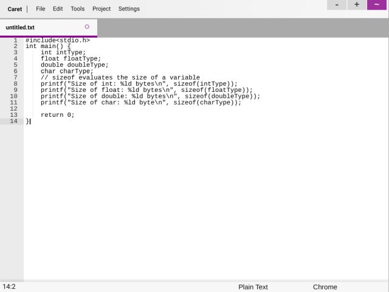Open the File menu

pyautogui.click(x=41, y=9)
